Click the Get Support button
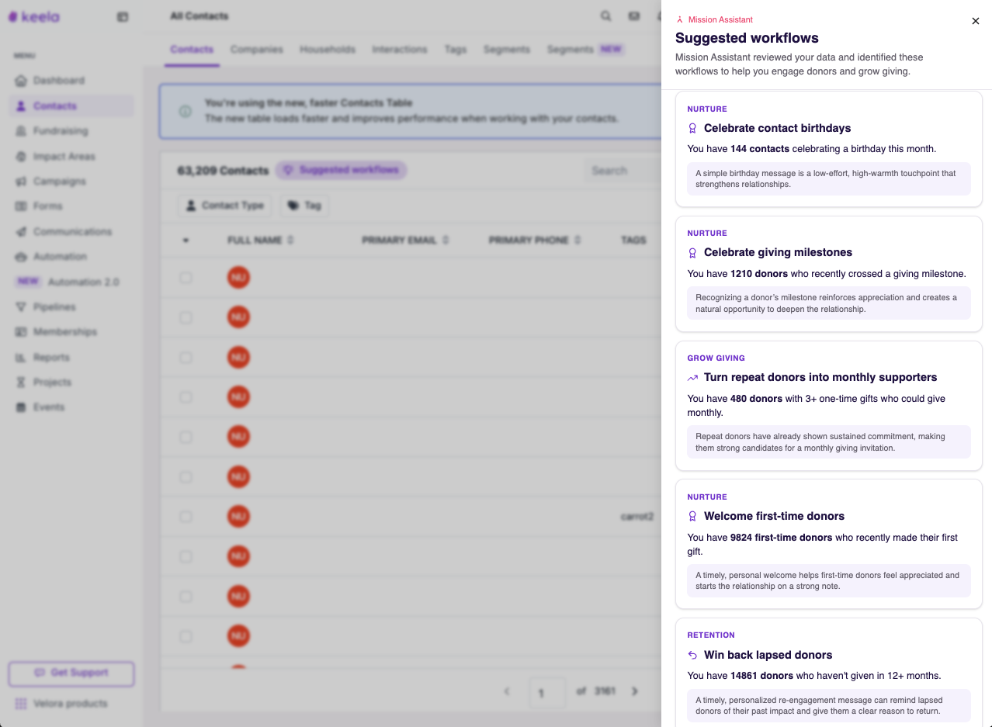 tap(71, 673)
